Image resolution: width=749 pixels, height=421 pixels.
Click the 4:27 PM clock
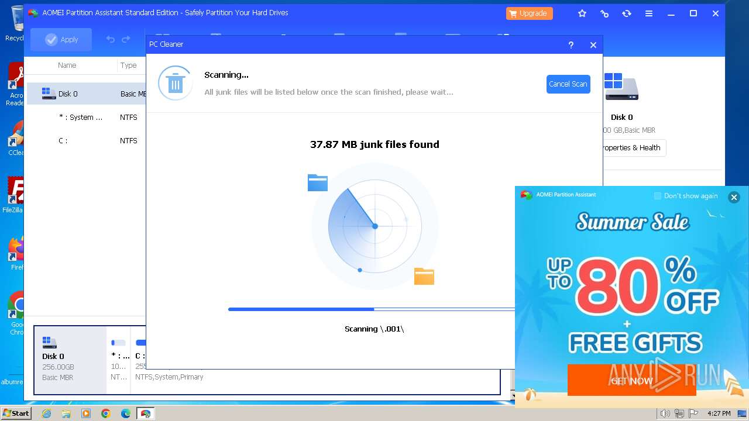(719, 413)
